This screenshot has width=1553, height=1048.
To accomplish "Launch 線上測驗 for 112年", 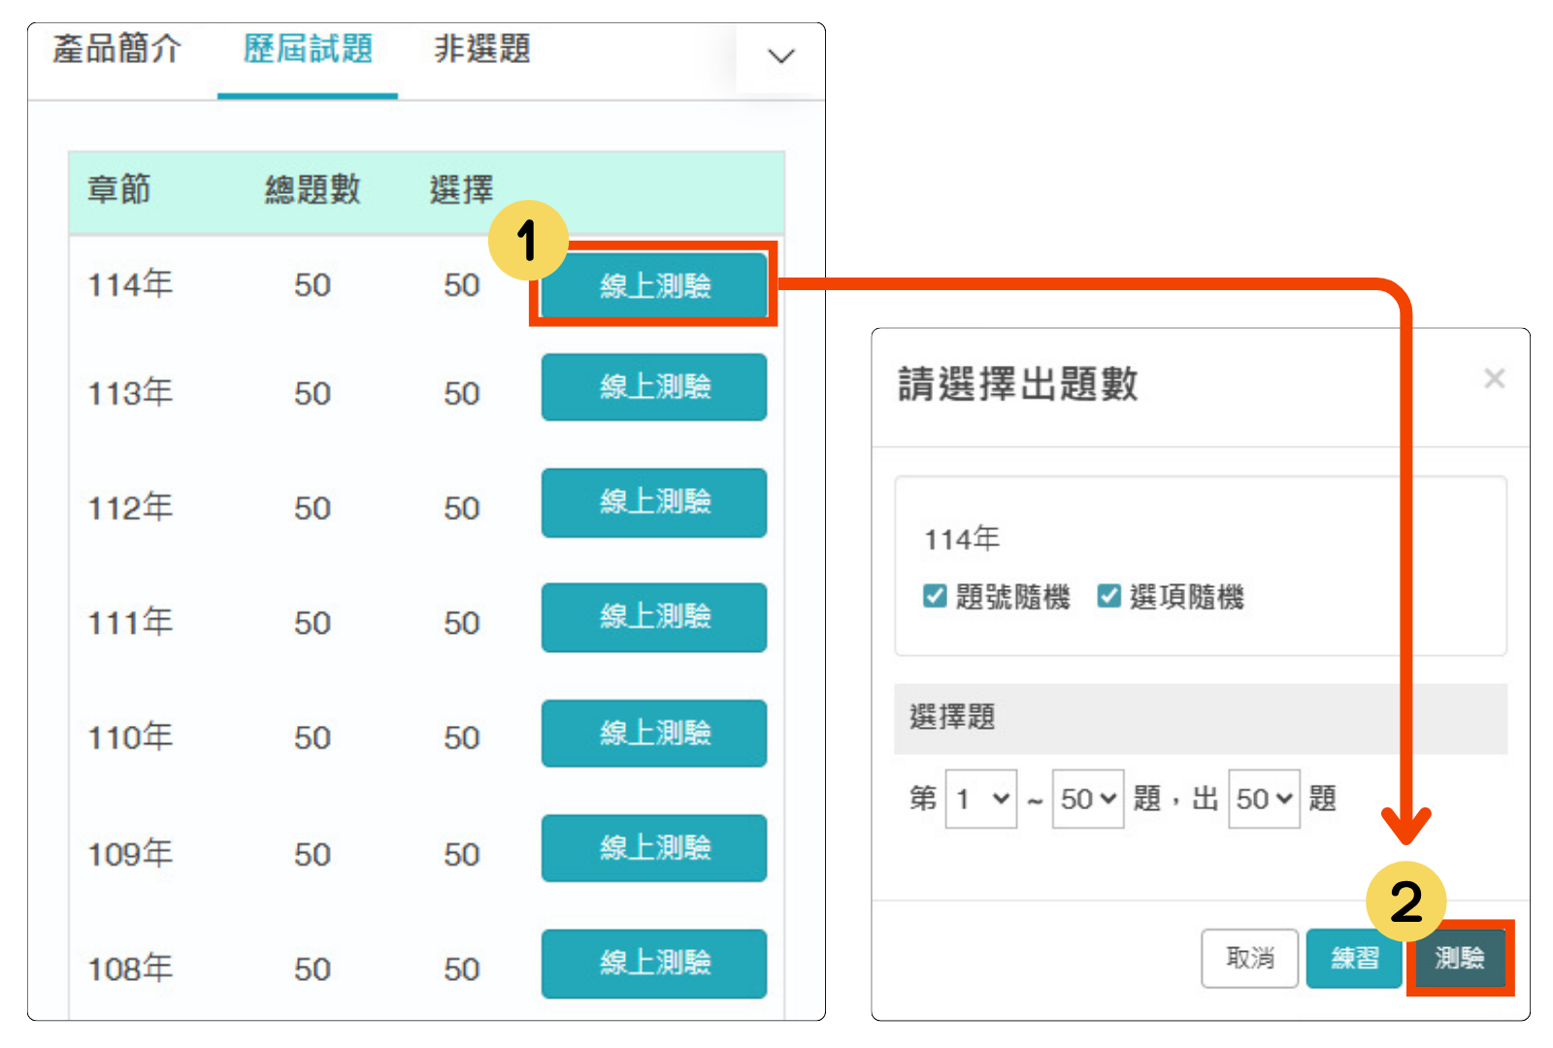I will (654, 503).
